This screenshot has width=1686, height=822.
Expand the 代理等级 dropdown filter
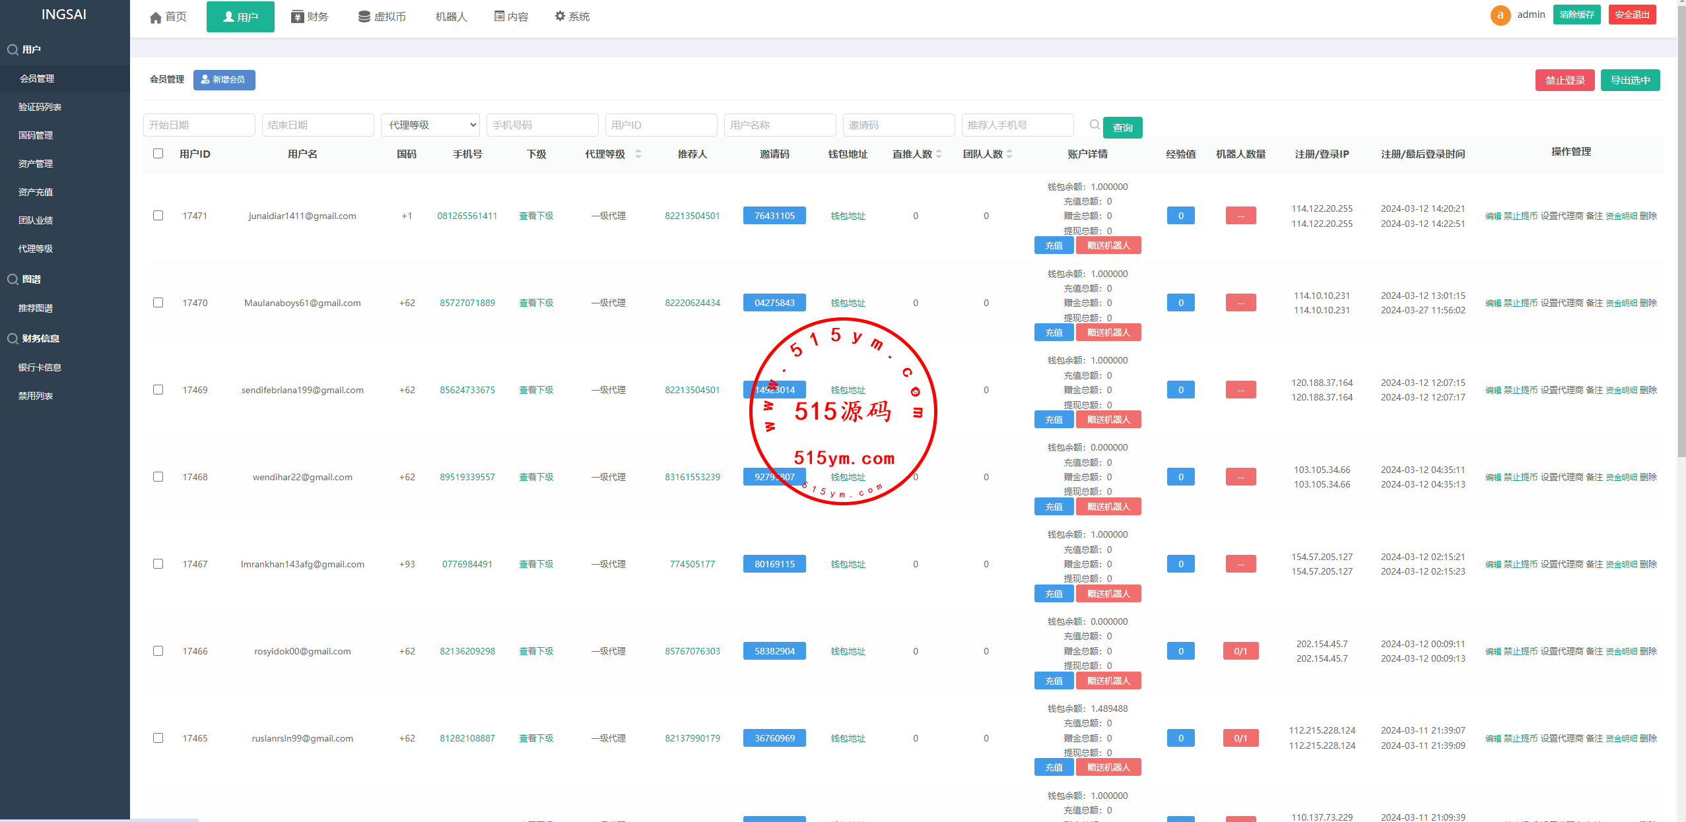[x=430, y=125]
